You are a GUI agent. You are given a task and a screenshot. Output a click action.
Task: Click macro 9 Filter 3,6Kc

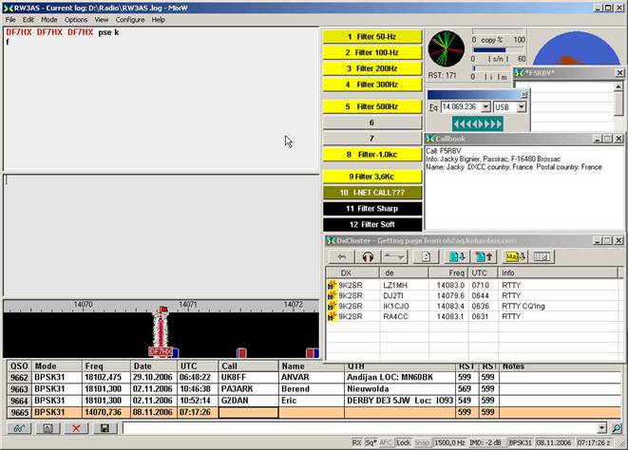(x=372, y=177)
